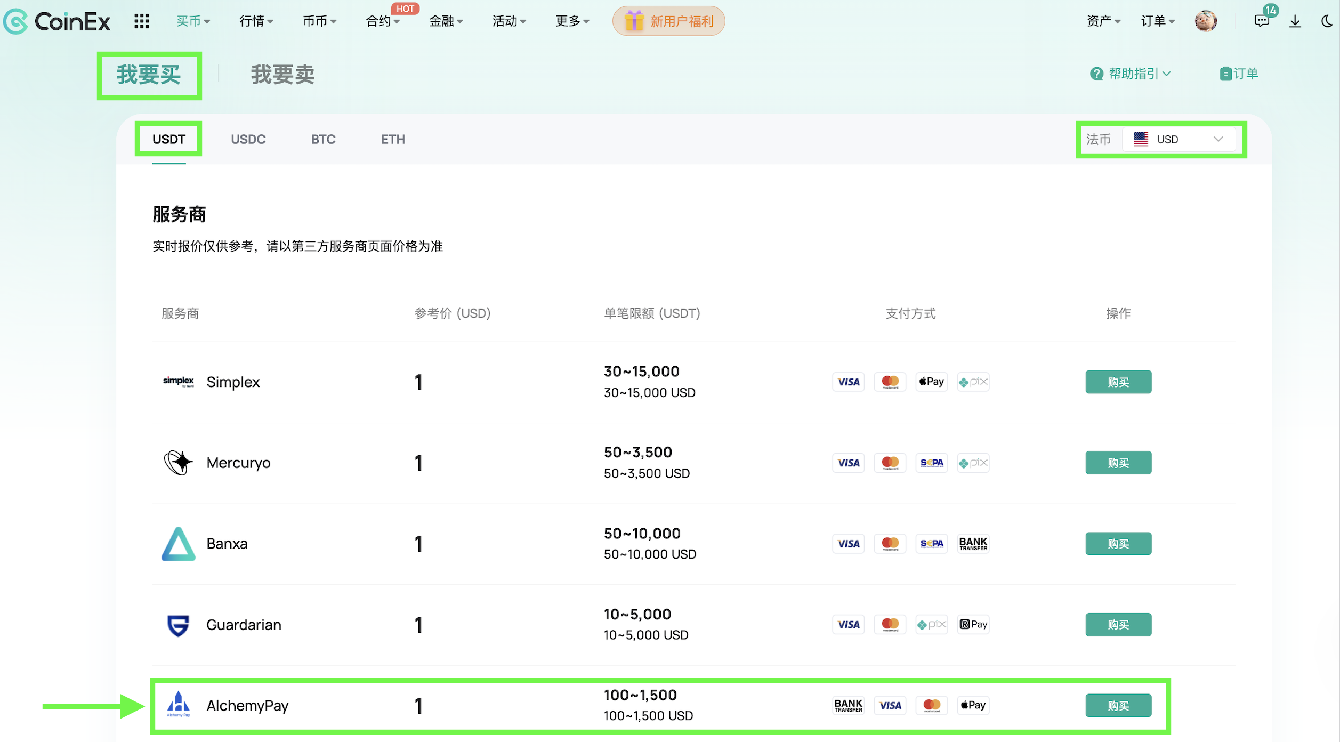Select the USDC coin tab
The width and height of the screenshot is (1340, 742).
click(248, 139)
